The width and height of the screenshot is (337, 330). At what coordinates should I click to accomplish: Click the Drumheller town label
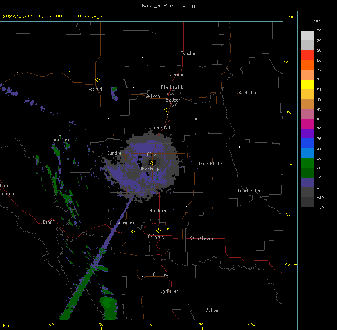(249, 191)
